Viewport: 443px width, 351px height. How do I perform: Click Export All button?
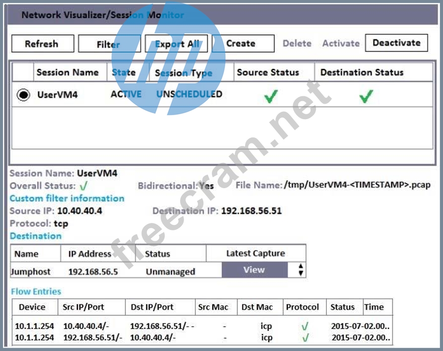point(176,44)
